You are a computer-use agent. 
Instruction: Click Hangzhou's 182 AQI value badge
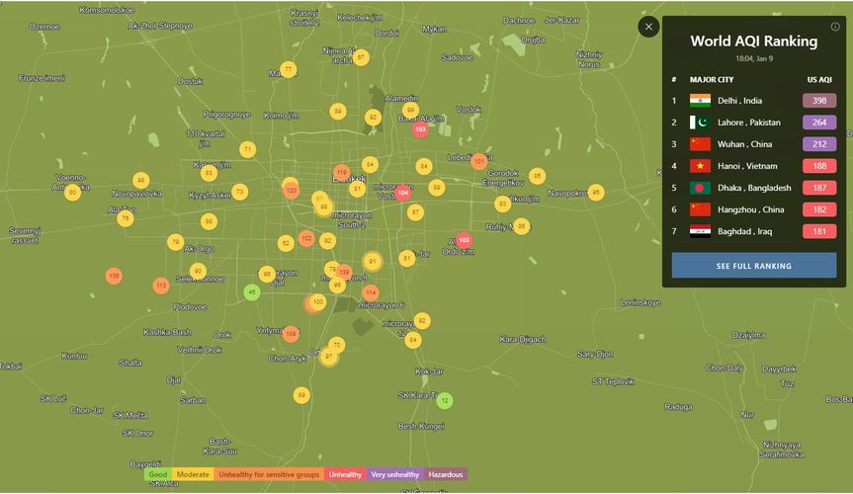[819, 209]
